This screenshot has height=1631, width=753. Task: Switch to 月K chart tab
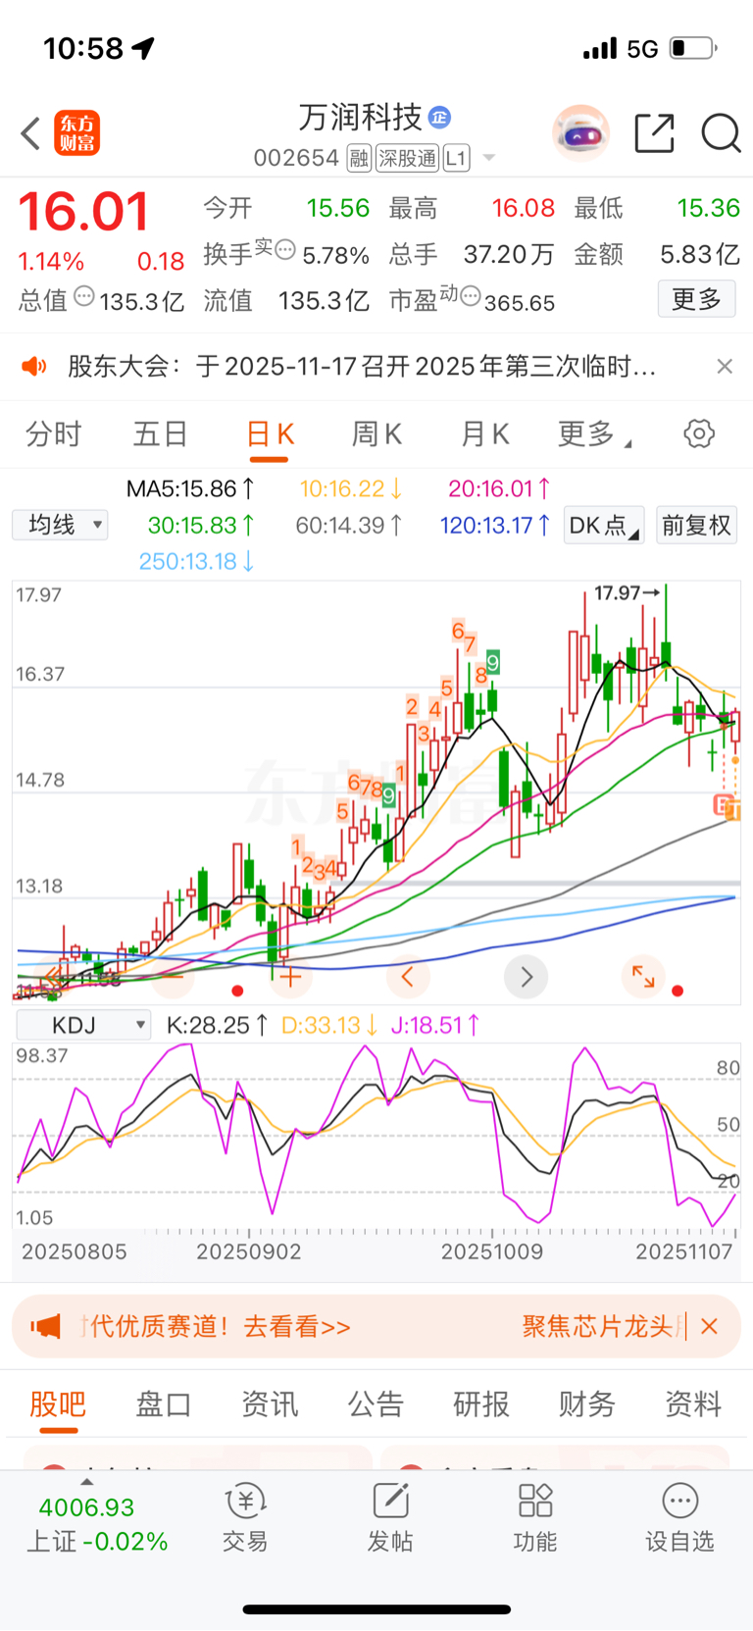484,433
